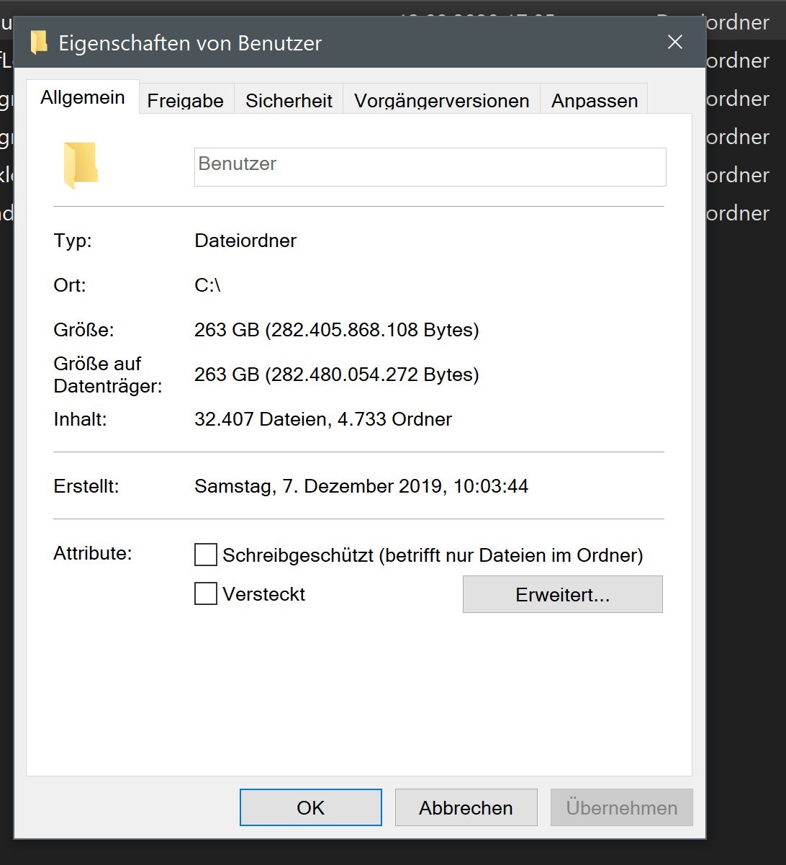Click the Übernehmen button
This screenshot has height=865, width=786.
coord(621,807)
